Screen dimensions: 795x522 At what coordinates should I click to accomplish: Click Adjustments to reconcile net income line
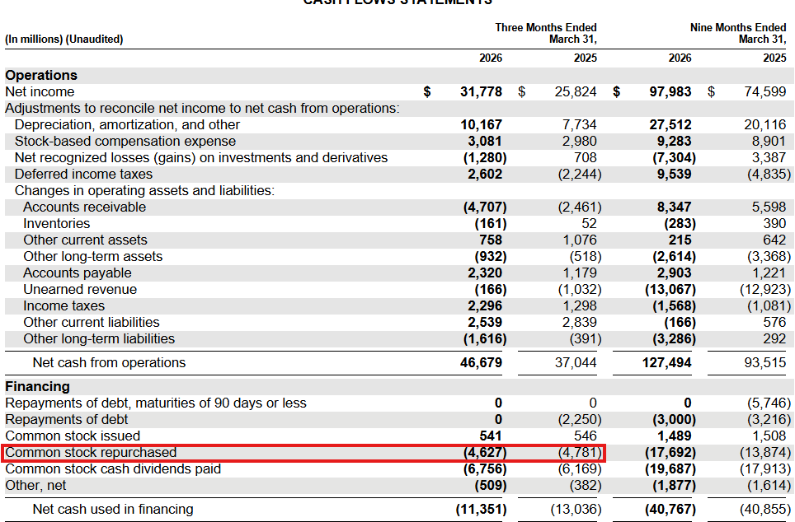click(x=202, y=108)
